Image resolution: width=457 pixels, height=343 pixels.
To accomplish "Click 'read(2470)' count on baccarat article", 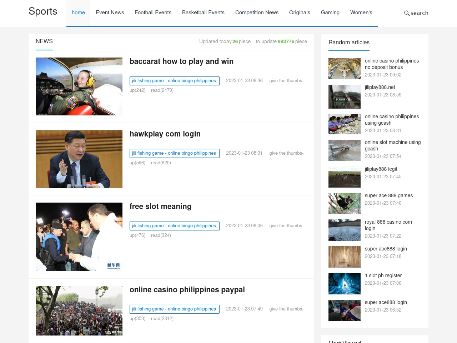I will [x=162, y=90].
